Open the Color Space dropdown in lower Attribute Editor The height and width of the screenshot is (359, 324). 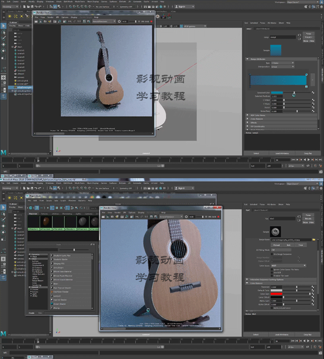pyautogui.click(x=289, y=266)
